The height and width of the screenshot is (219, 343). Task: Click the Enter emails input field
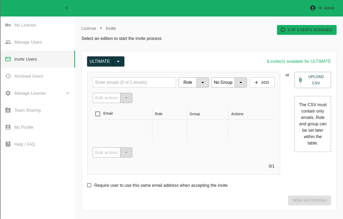(x=134, y=82)
